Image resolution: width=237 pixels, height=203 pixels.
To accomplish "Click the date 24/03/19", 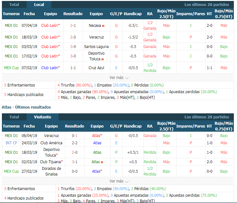I will pyautogui.click(x=29, y=143).
